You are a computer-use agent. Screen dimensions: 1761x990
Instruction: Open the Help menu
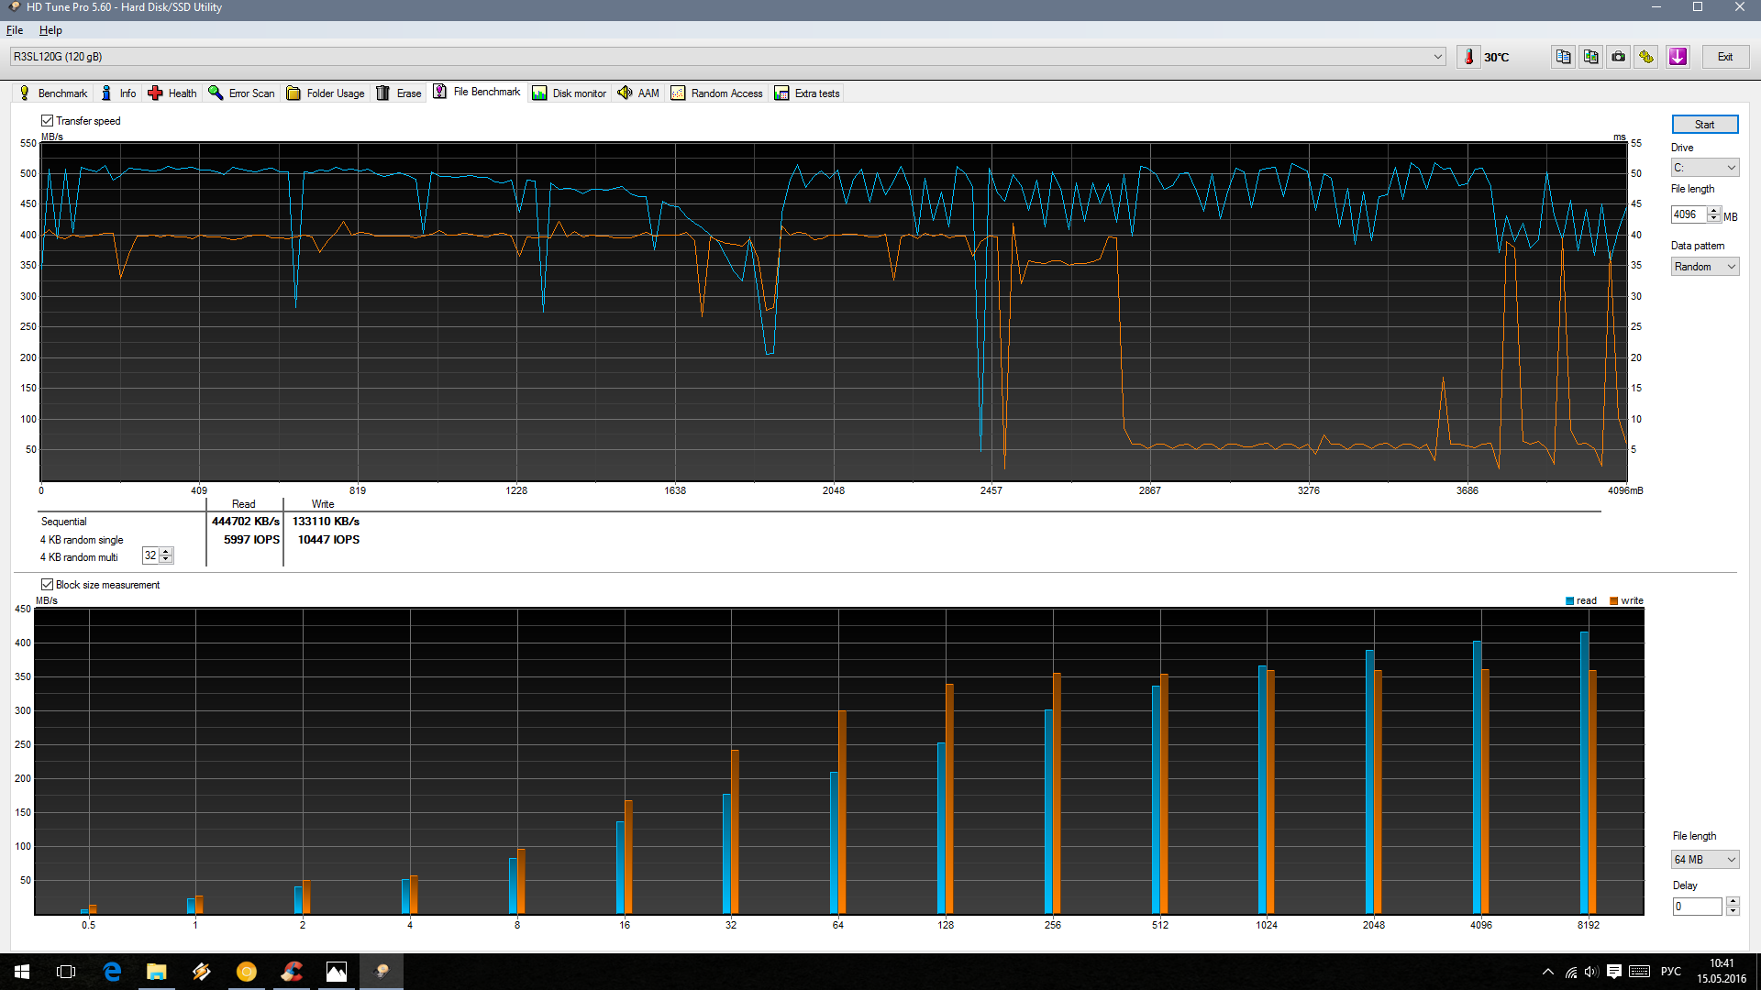coord(50,30)
